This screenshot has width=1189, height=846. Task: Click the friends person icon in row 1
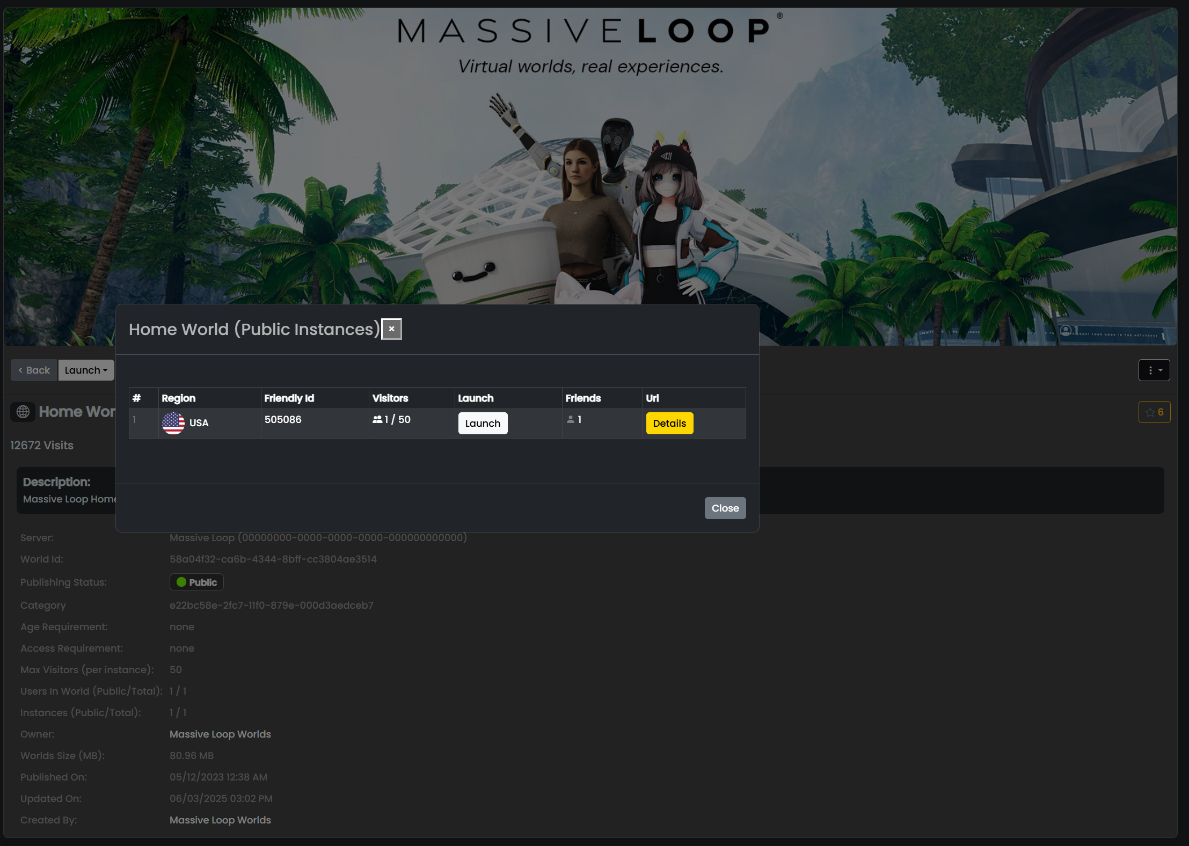pyautogui.click(x=571, y=419)
